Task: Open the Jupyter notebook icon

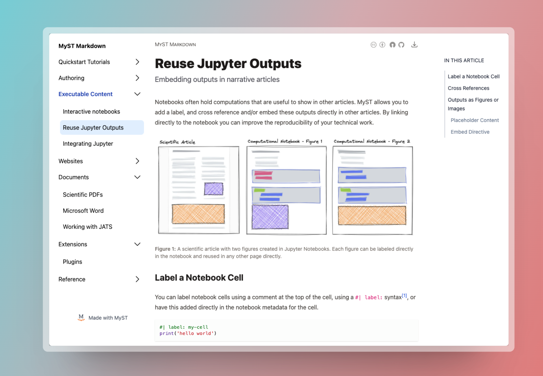Action: pyautogui.click(x=392, y=45)
